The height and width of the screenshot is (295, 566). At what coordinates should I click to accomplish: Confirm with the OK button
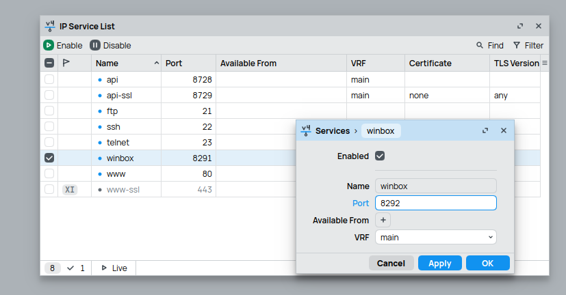(x=488, y=264)
